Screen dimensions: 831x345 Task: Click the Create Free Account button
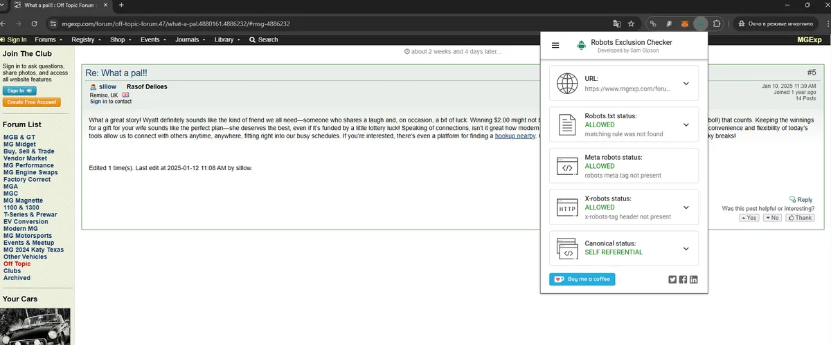click(x=32, y=102)
